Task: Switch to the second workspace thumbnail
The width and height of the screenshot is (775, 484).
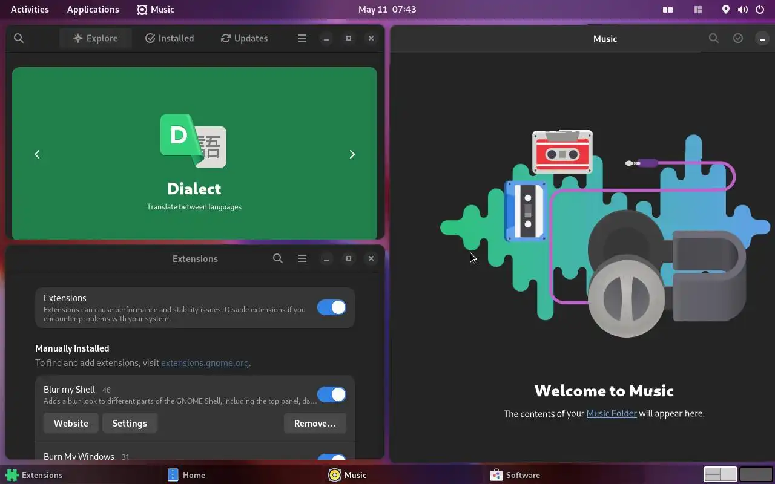Action: pyautogui.click(x=756, y=474)
